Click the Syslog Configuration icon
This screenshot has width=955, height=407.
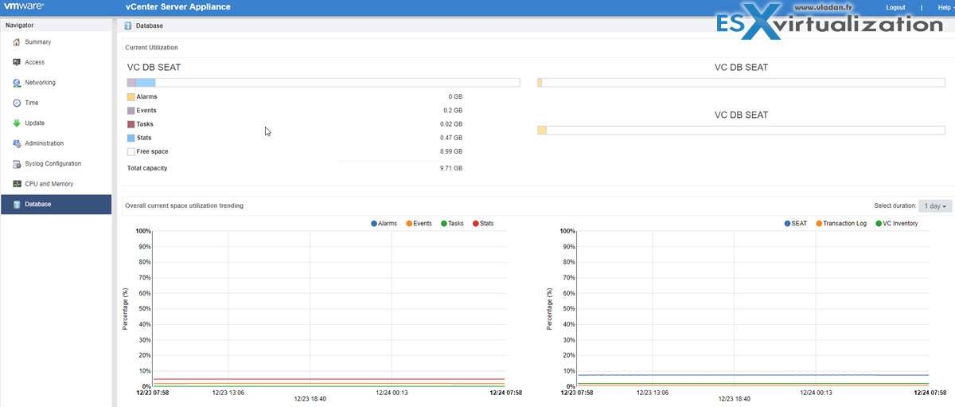pyautogui.click(x=17, y=164)
